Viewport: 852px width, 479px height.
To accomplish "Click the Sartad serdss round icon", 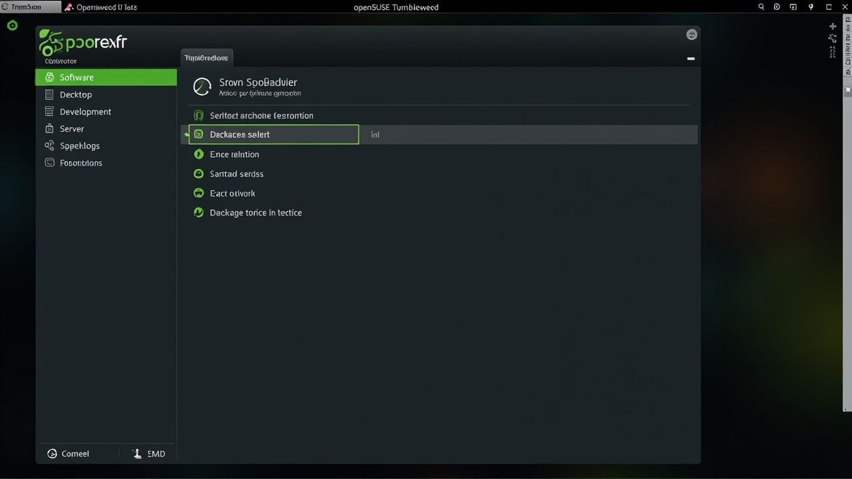I will [x=198, y=174].
